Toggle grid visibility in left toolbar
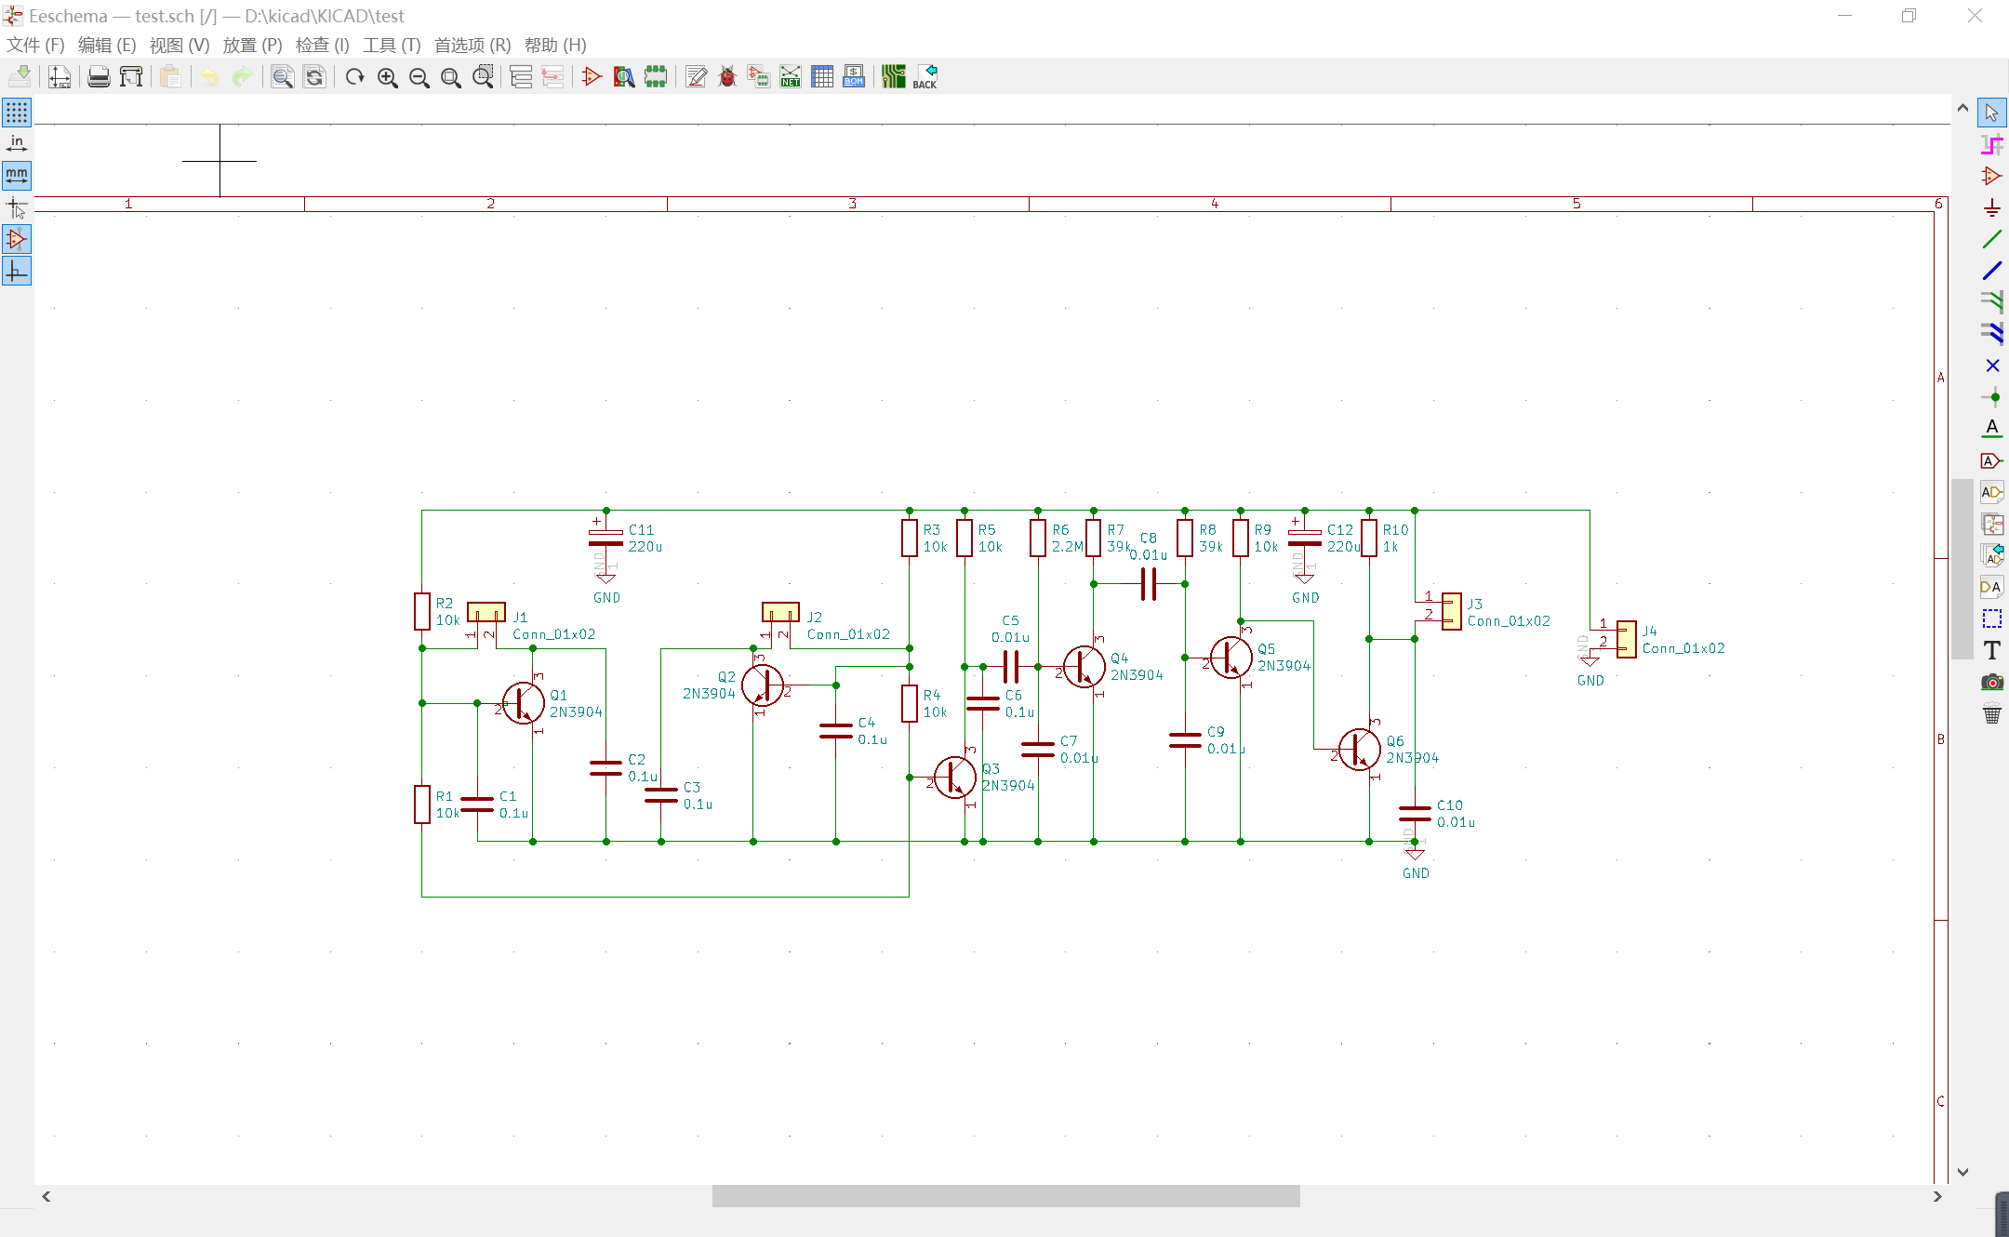Image resolution: width=2009 pixels, height=1237 pixels. coord(17,113)
